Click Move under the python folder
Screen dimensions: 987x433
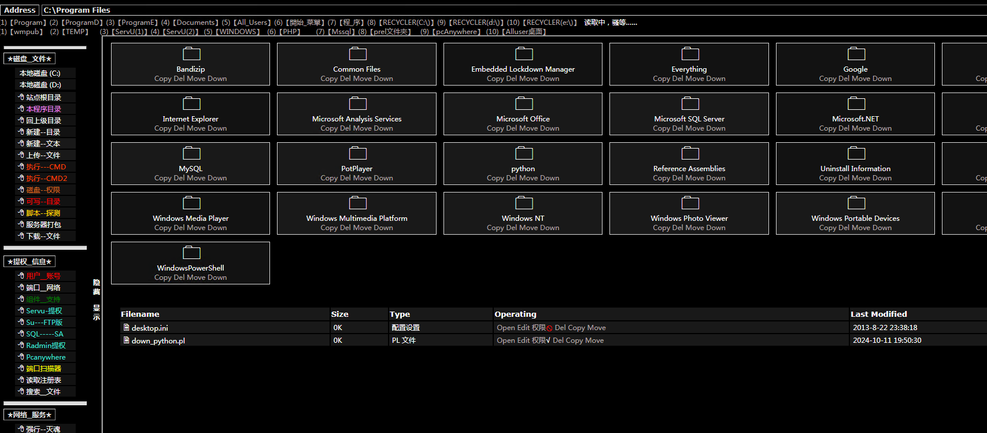528,178
